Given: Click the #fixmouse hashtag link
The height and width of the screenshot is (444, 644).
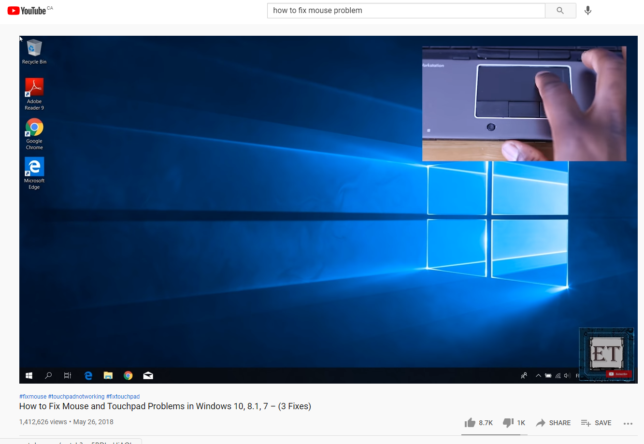Looking at the screenshot, I should tap(33, 397).
